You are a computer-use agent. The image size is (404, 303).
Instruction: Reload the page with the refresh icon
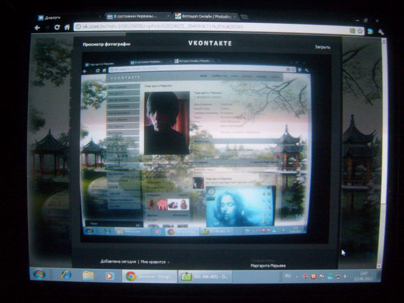tap(57, 28)
